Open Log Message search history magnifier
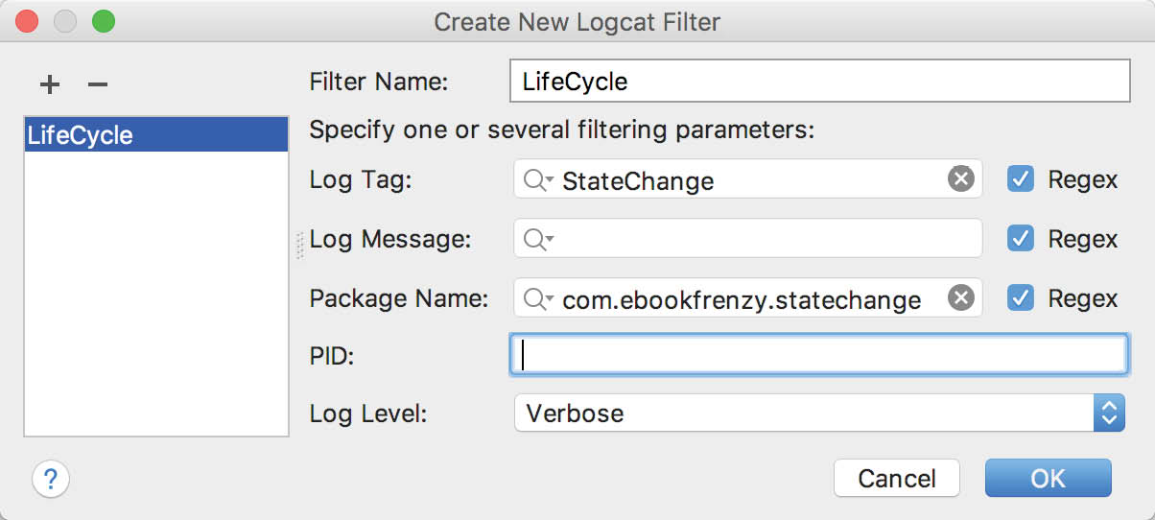The width and height of the screenshot is (1155, 520). (538, 239)
